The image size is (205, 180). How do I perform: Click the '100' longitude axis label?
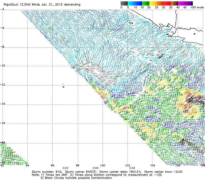coord(102,166)
